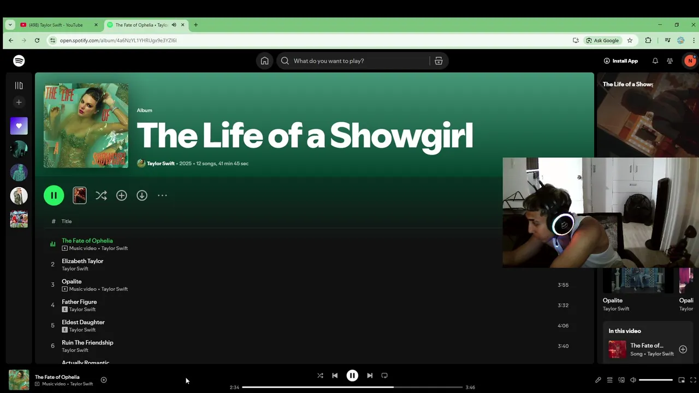This screenshot has height=393, width=699.
Task: Switch to the Taylor Swift YouTube tab
Action: tap(59, 25)
